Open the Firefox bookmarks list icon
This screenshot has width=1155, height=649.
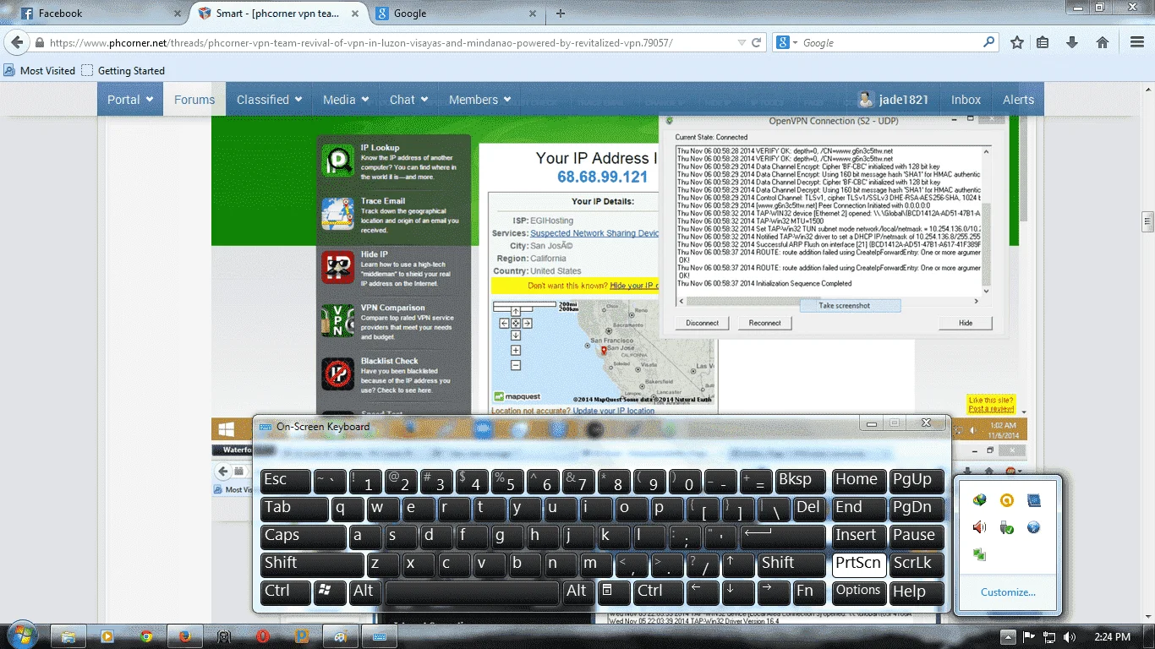tap(1043, 42)
